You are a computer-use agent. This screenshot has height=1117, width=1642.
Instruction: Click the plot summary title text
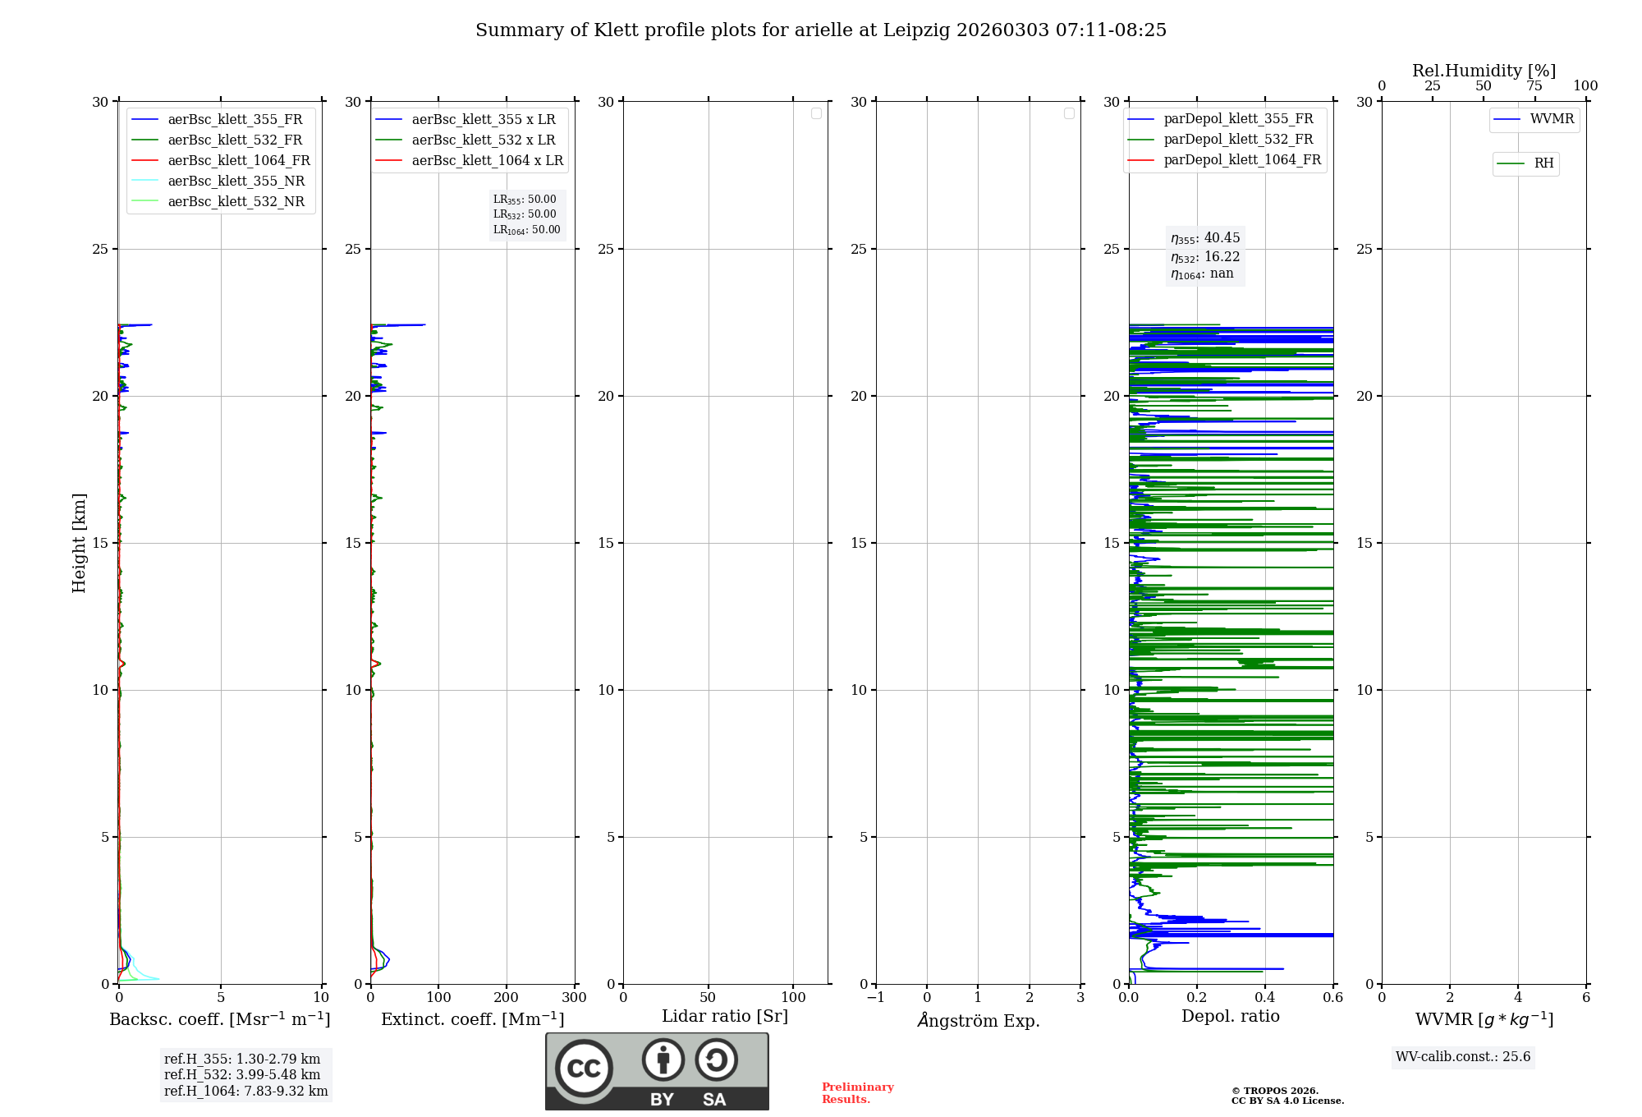point(820,30)
